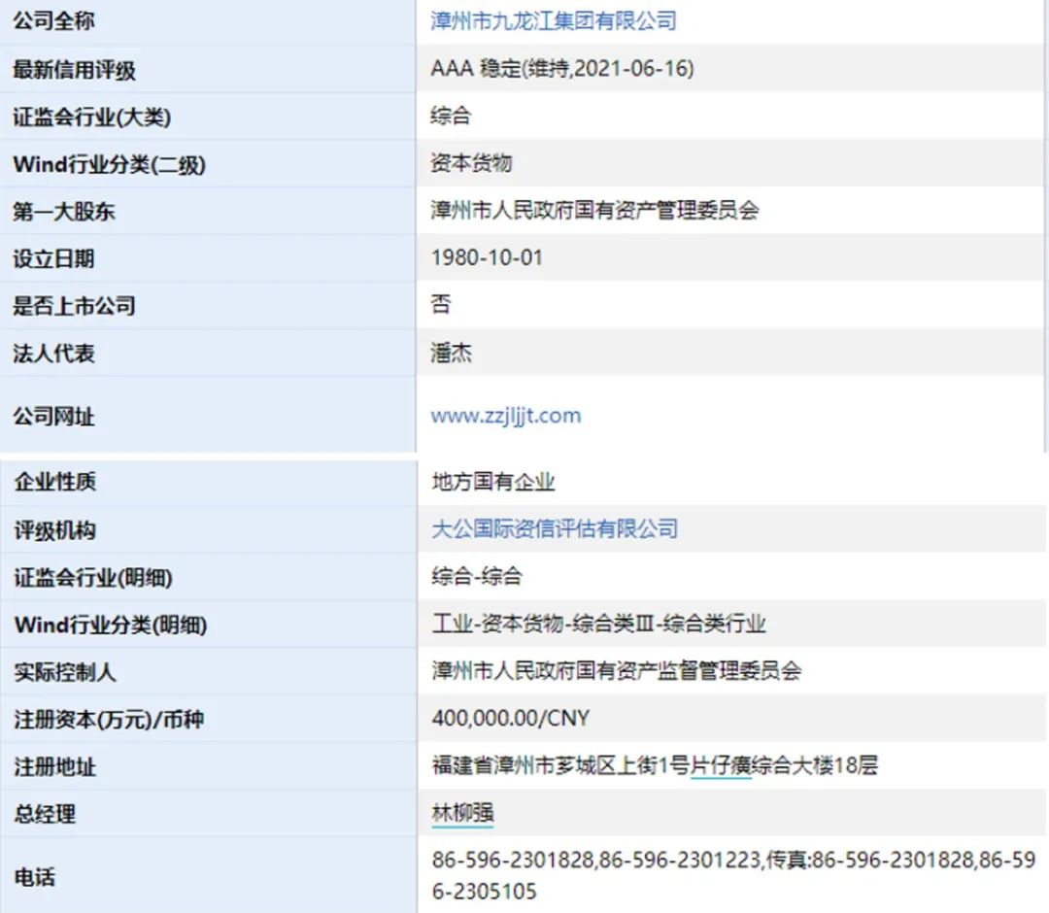Select the 电话 label
The width and height of the screenshot is (1049, 913).
click(x=35, y=878)
